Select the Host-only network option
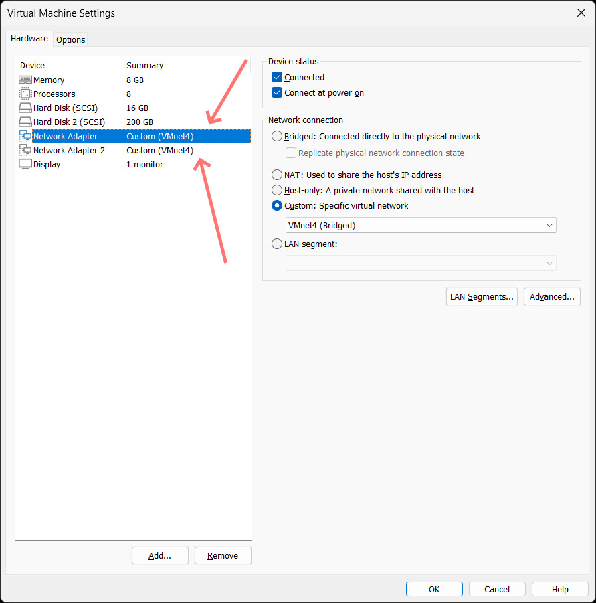596x603 pixels. [x=277, y=191]
